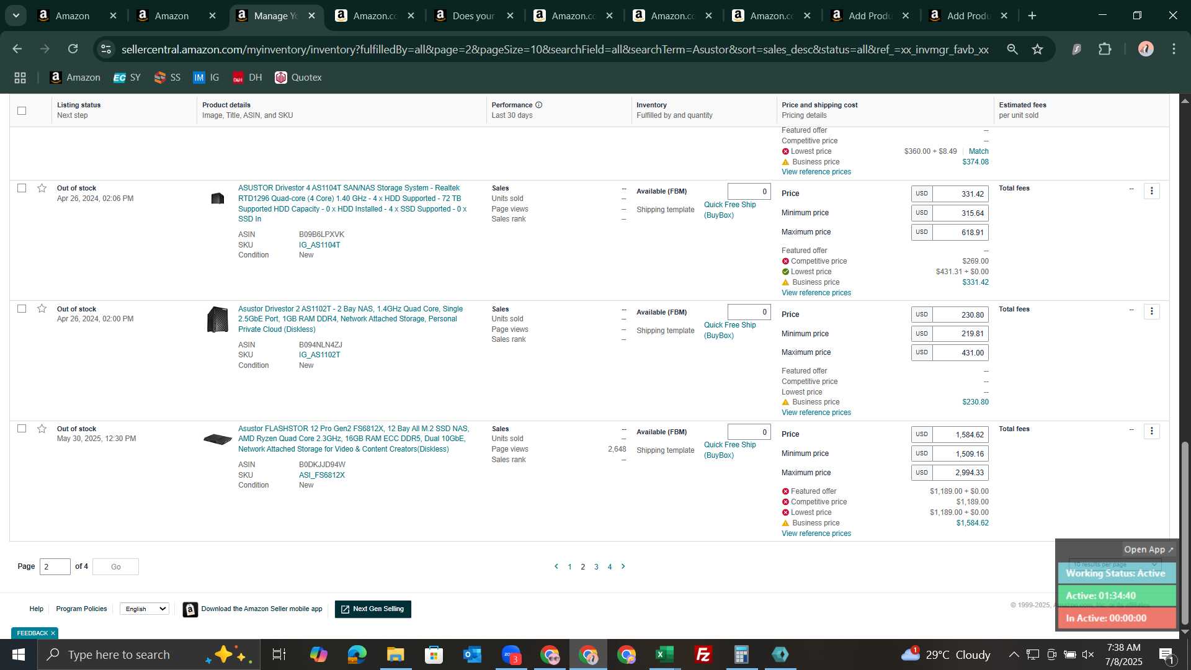Open actions menu for Drivestor 4 AS1104T
The width and height of the screenshot is (1191, 670).
click(1152, 191)
